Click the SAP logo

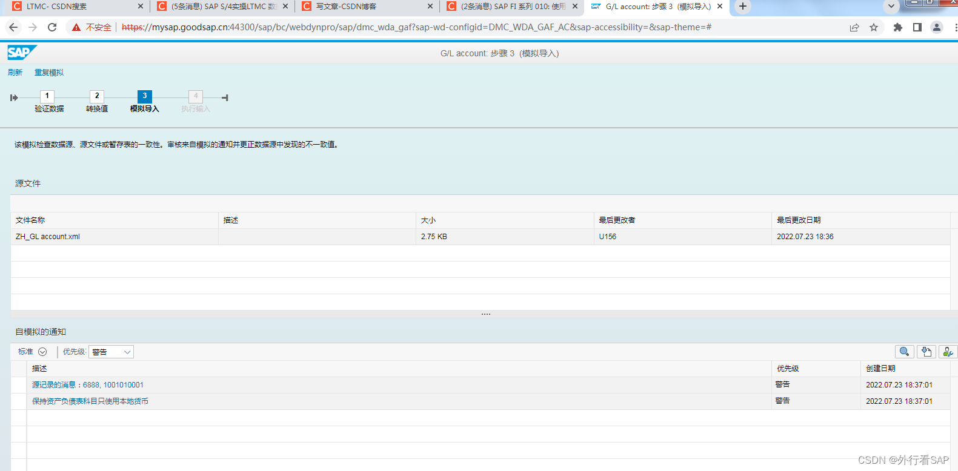click(x=22, y=53)
